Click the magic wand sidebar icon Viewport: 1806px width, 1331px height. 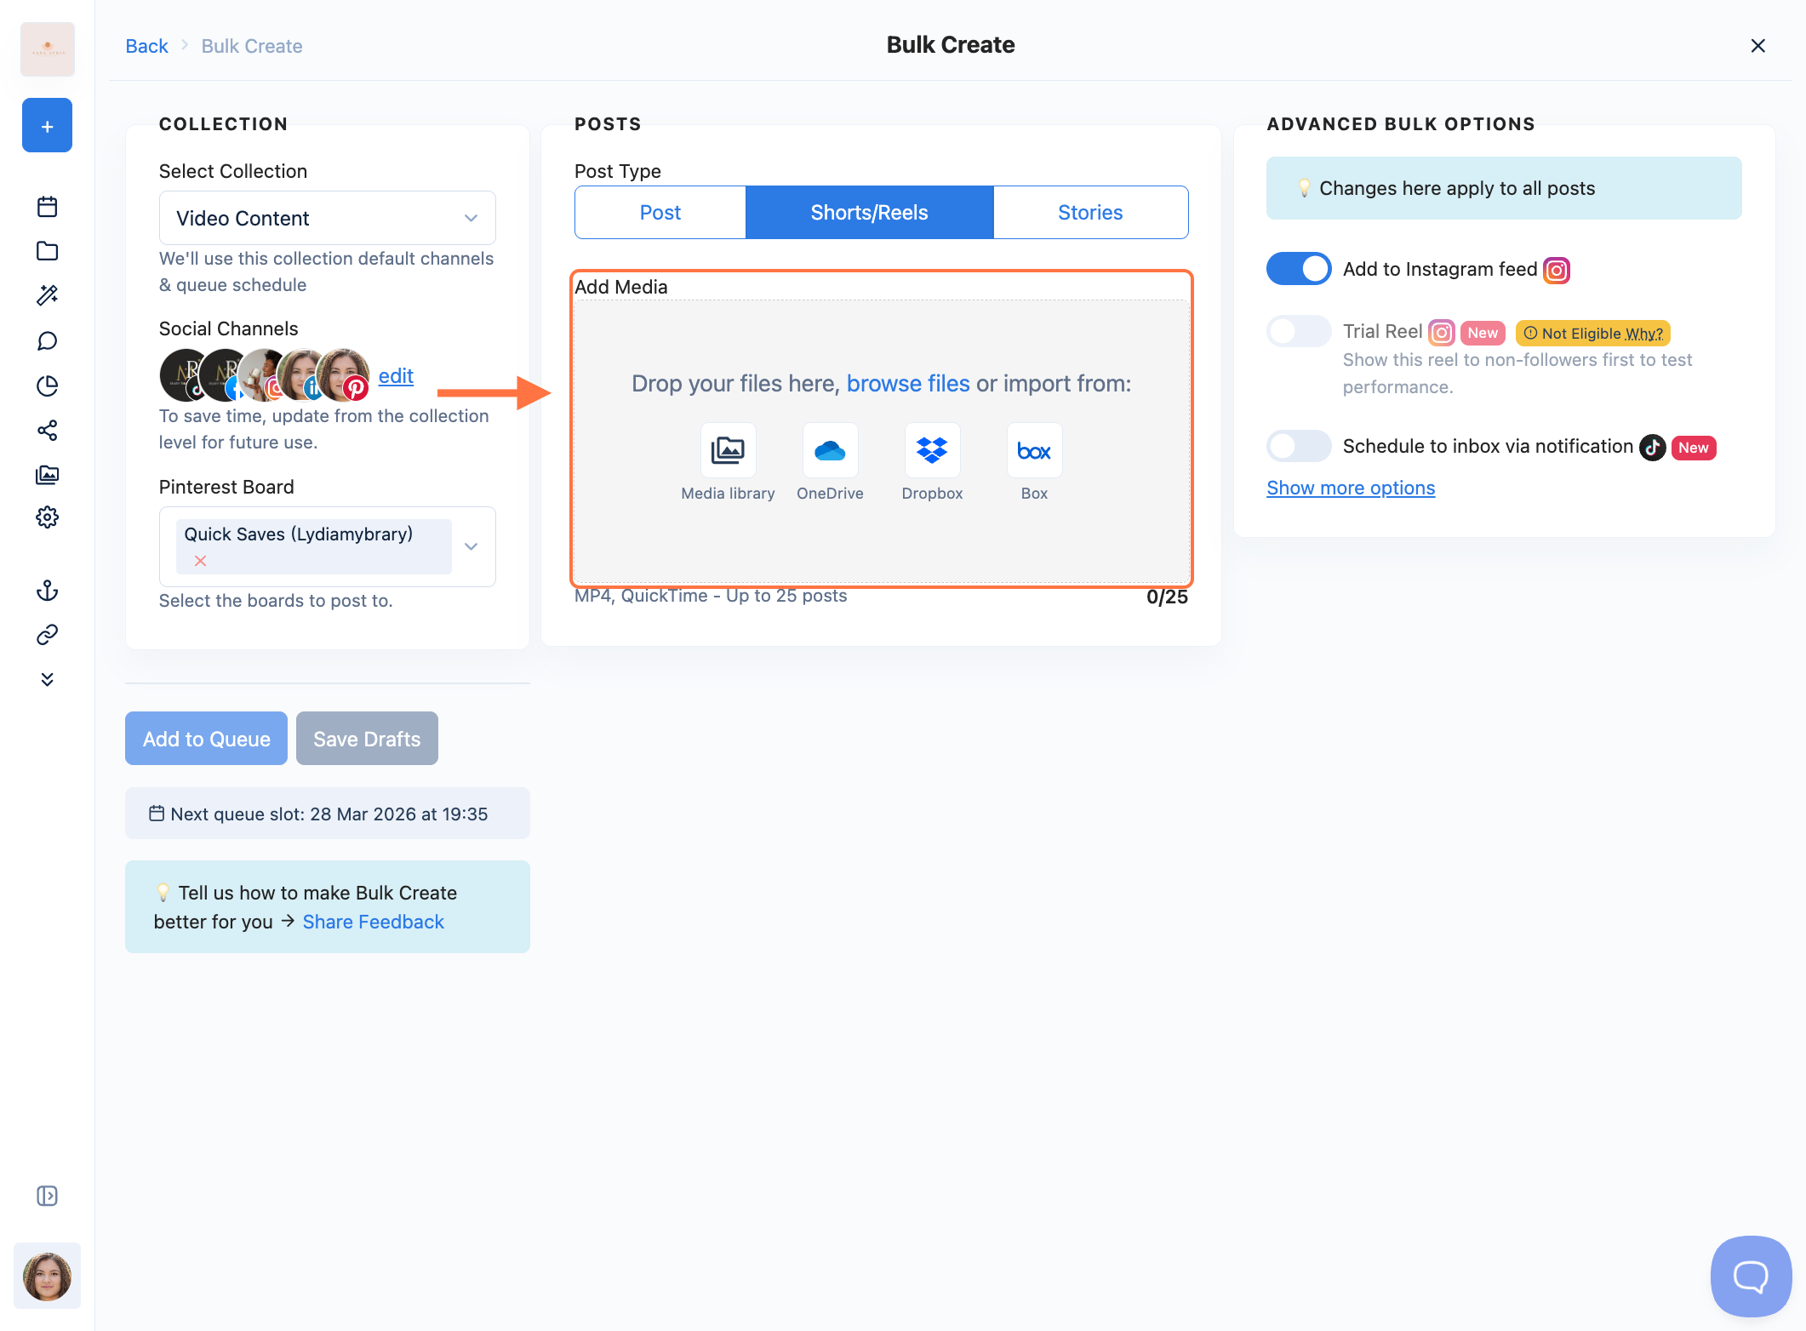[48, 295]
